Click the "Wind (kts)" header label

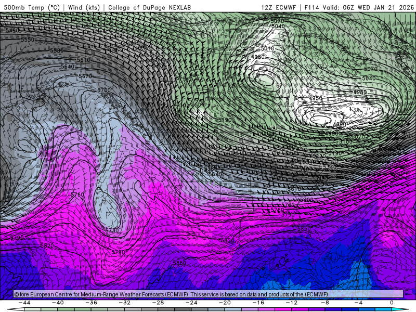tap(84, 7)
